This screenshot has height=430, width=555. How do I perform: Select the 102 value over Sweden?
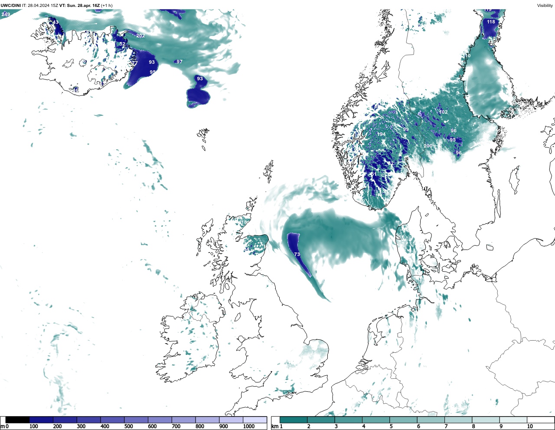(x=443, y=112)
